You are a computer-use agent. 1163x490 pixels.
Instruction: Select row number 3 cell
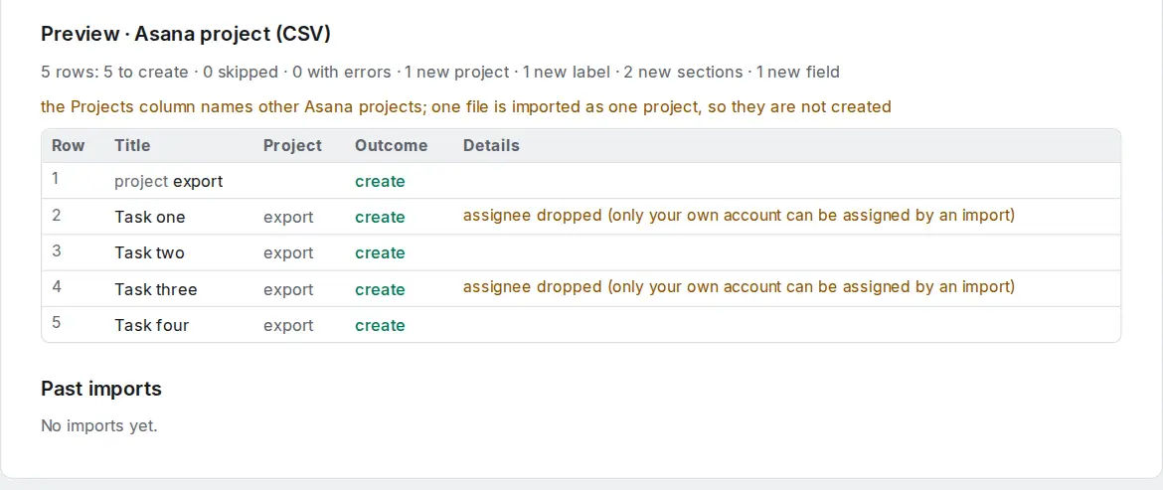tap(57, 250)
